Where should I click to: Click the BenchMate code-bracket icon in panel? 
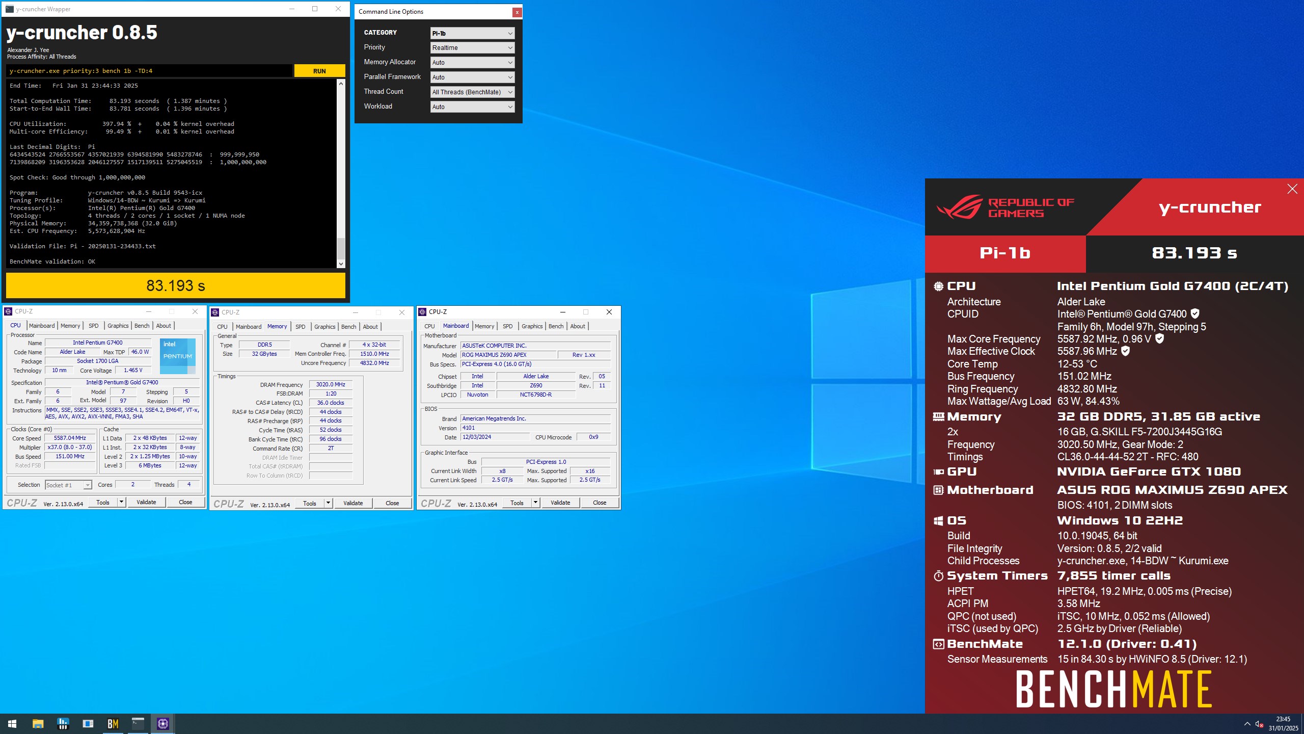[938, 644]
